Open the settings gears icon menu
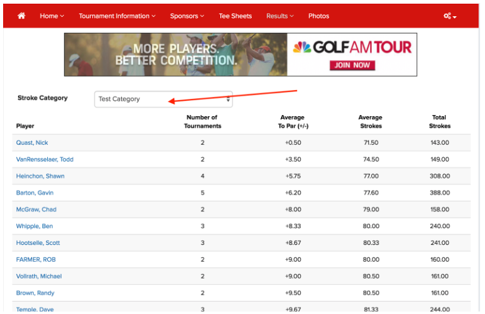This screenshot has width=485, height=314. [x=450, y=16]
